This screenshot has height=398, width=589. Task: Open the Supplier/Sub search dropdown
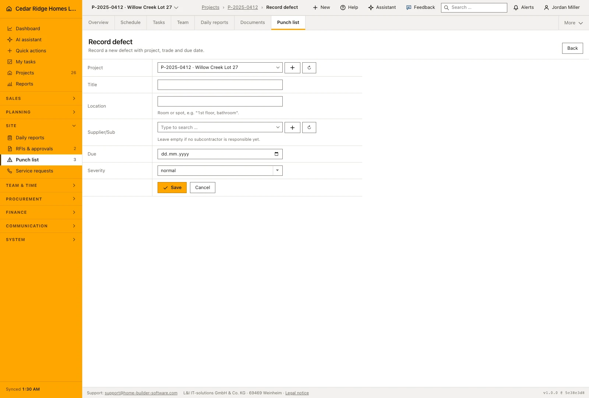(x=220, y=127)
